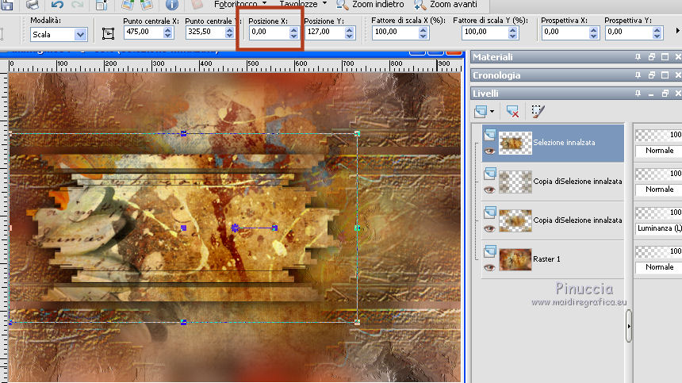This screenshot has width=682, height=383.
Task: Click stepper arrows of Punto centrale X
Action: tap(168, 33)
